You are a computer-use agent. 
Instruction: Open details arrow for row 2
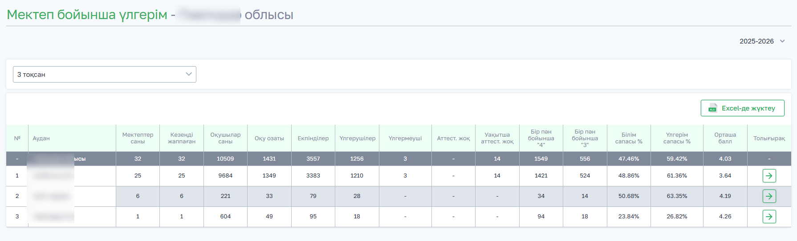pyautogui.click(x=769, y=196)
